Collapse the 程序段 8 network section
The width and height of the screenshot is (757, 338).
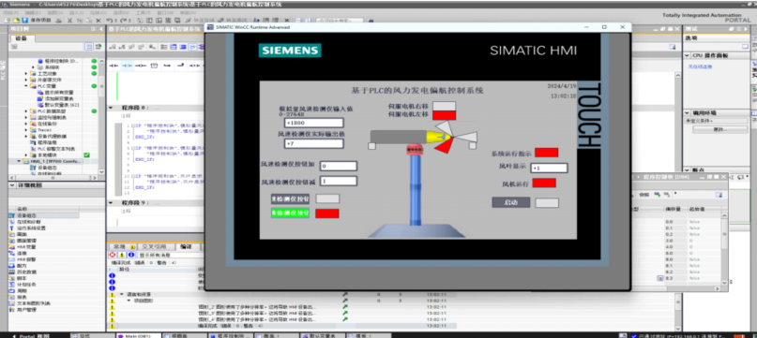[x=111, y=108]
